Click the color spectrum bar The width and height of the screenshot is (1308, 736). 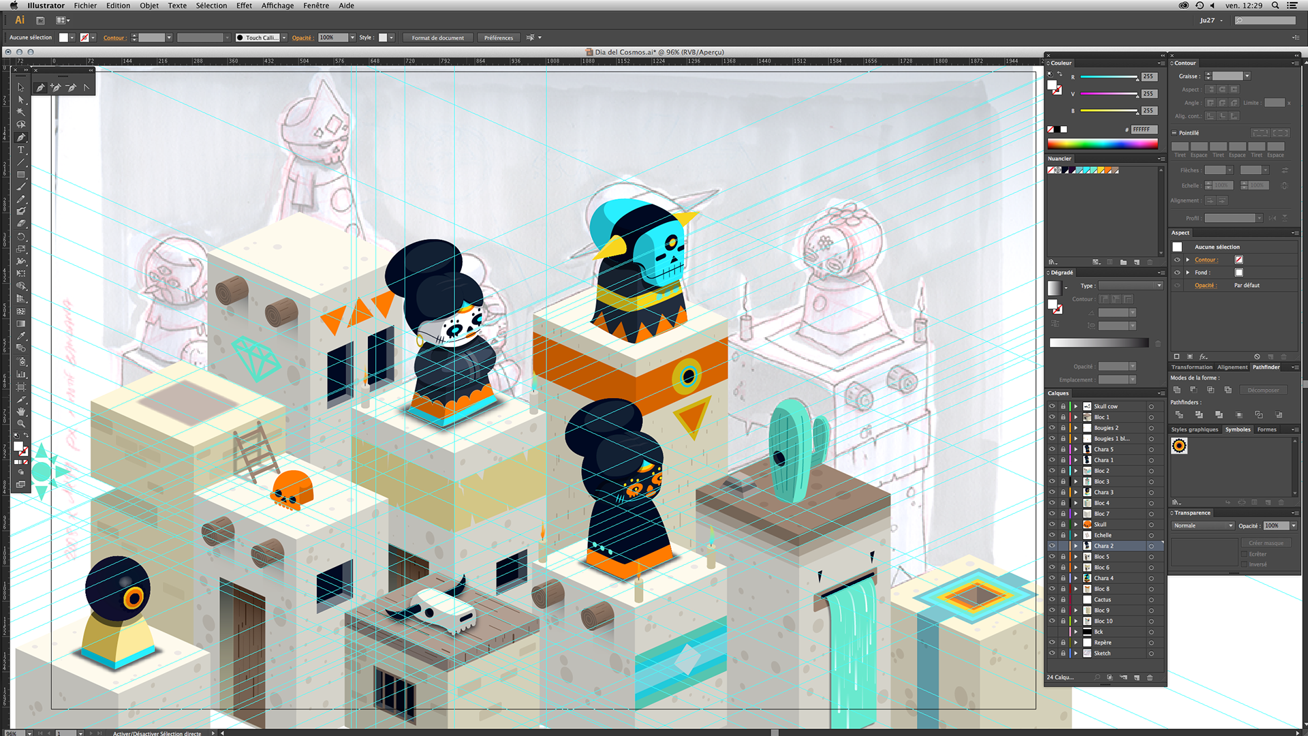click(x=1102, y=144)
